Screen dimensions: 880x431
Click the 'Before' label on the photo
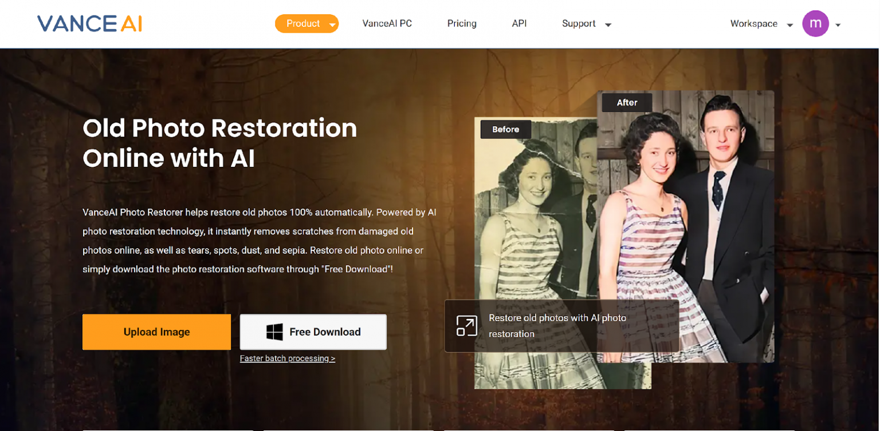click(x=505, y=129)
